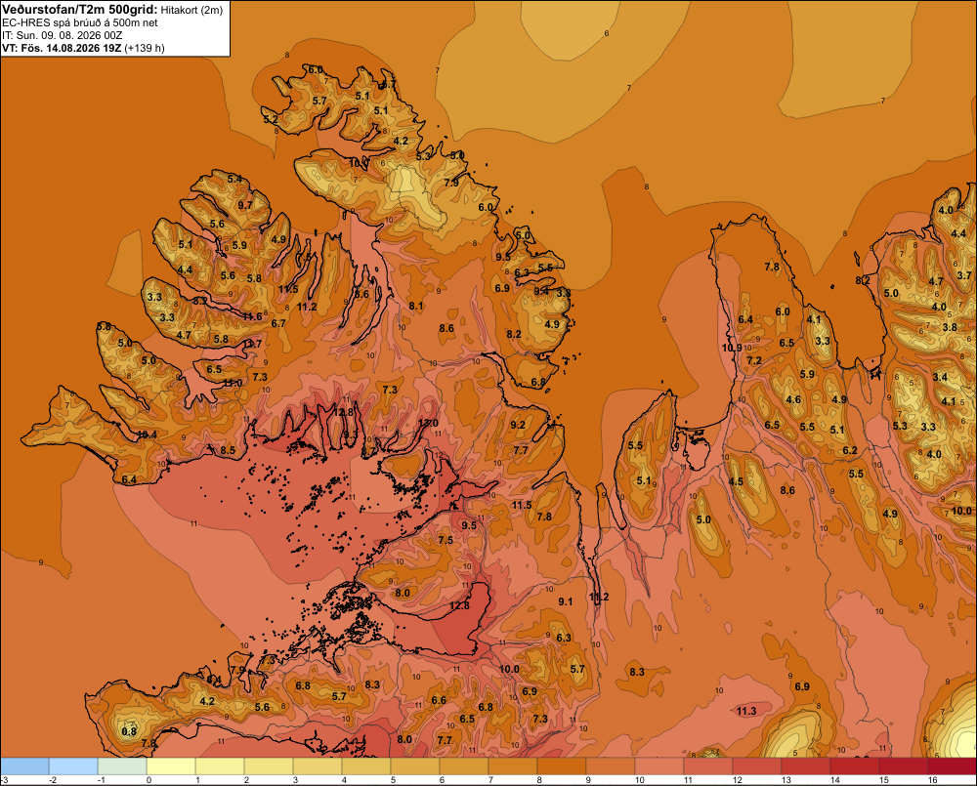Click the '10.9' temperature value
This screenshot has width=977, height=786.
point(732,348)
